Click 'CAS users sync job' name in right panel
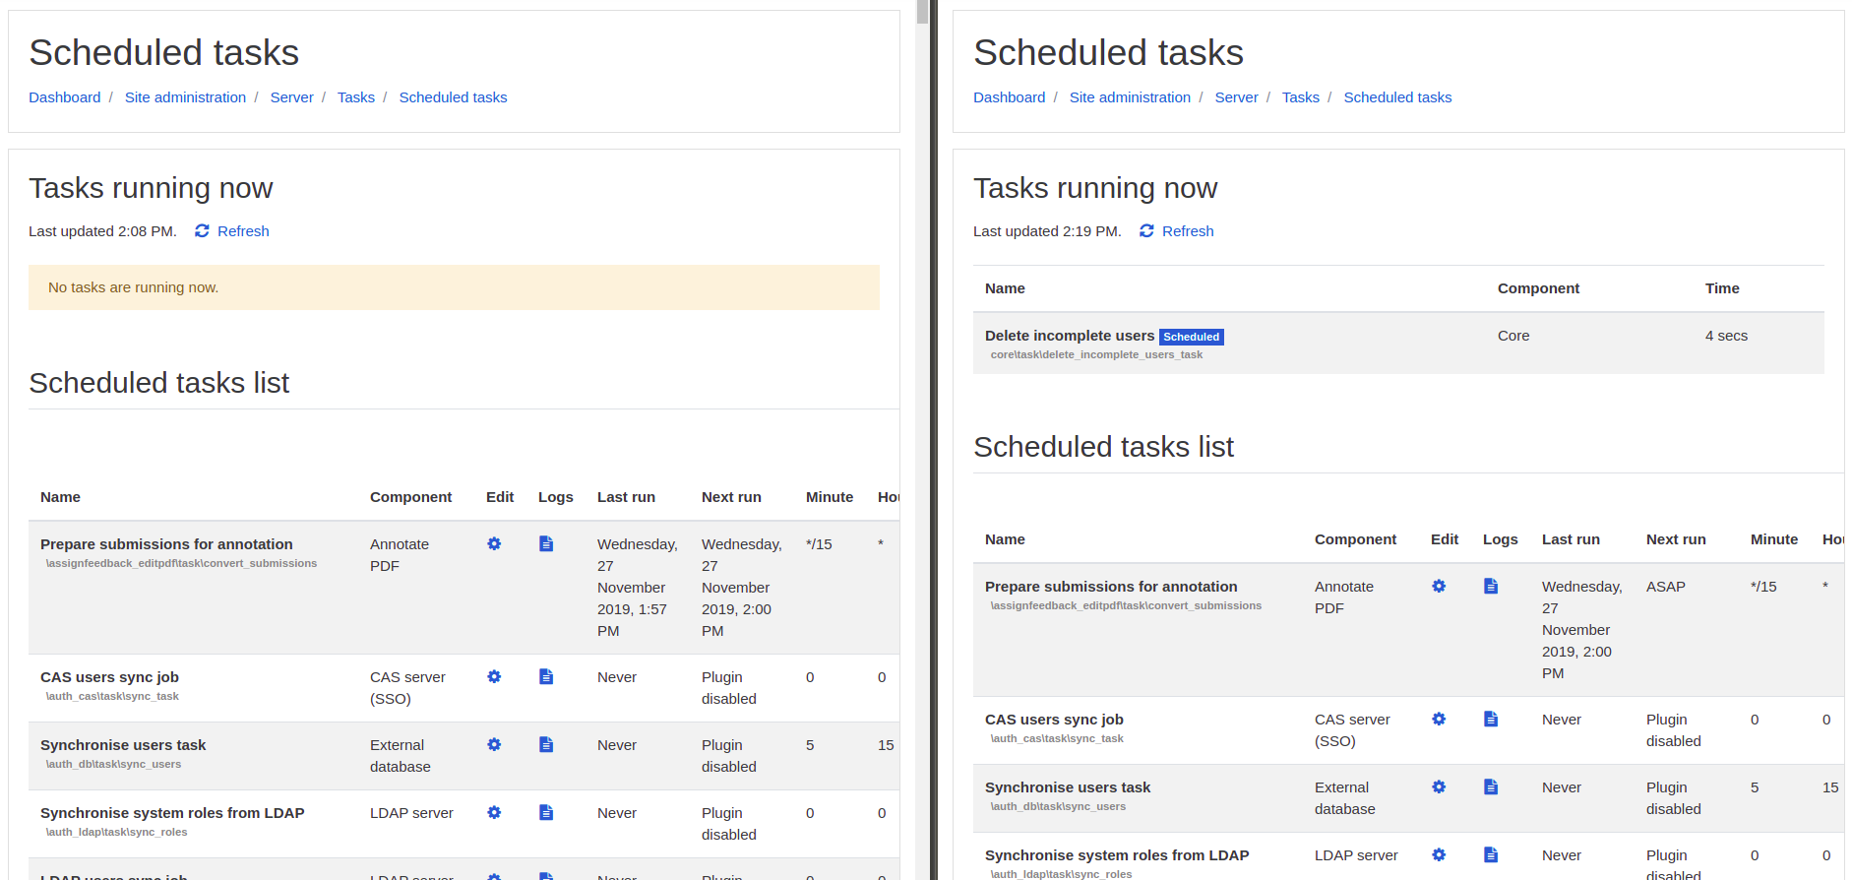This screenshot has width=1852, height=880. pos(1054,720)
